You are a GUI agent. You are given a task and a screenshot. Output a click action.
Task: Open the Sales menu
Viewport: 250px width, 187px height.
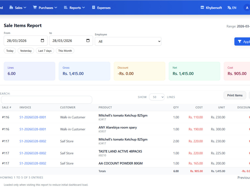[18, 8]
